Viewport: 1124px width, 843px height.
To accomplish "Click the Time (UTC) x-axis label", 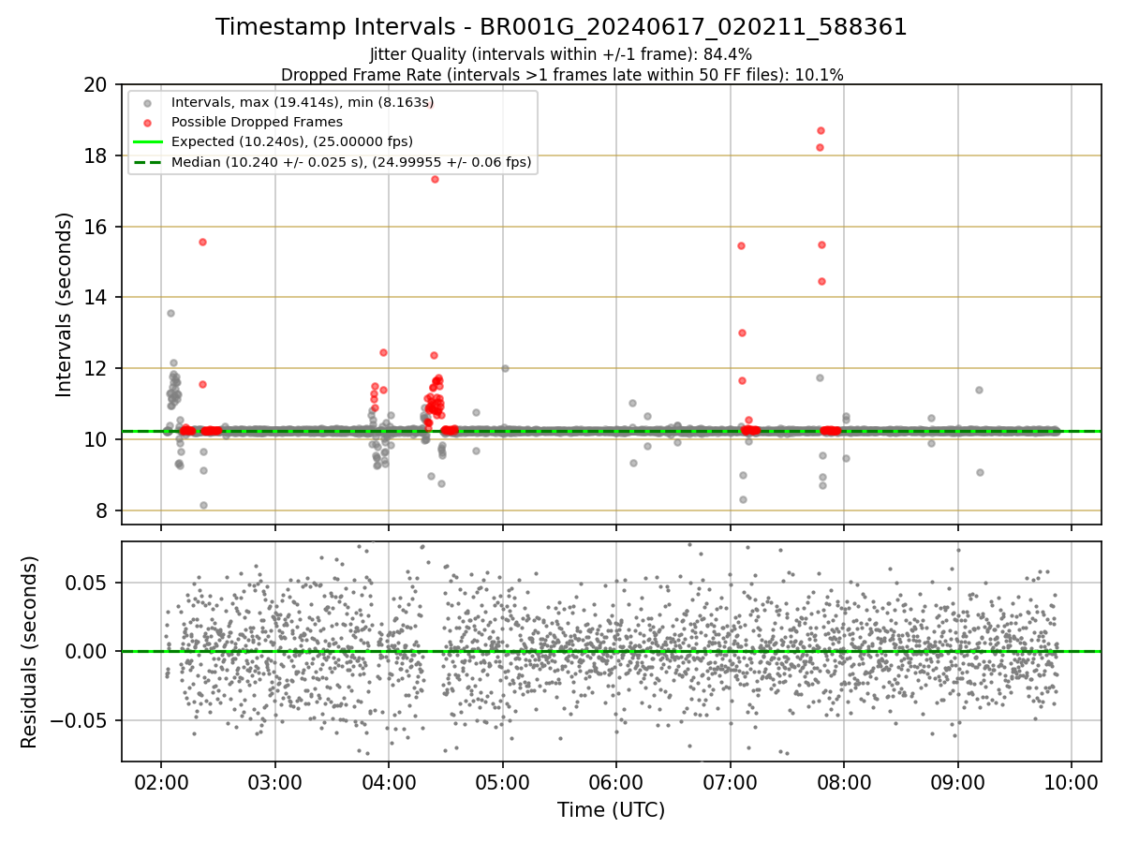I will tap(611, 810).
